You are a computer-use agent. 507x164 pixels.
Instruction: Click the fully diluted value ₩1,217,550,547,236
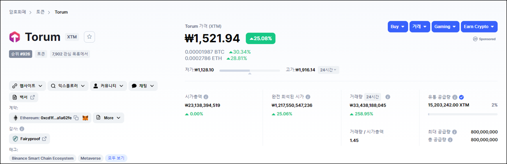pos(292,105)
